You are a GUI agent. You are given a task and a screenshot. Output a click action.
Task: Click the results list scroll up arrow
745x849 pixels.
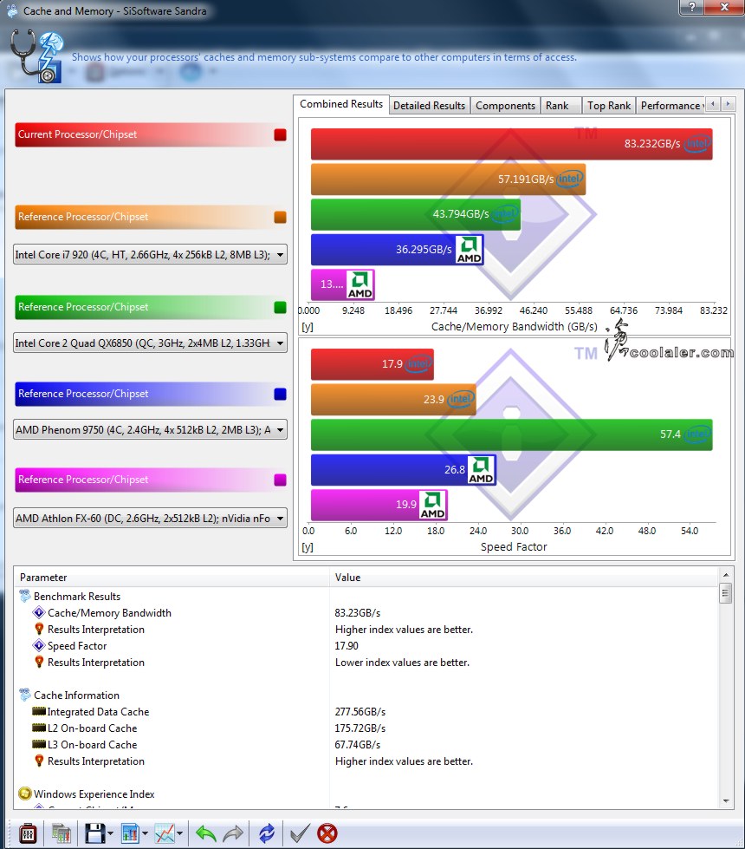(x=726, y=574)
